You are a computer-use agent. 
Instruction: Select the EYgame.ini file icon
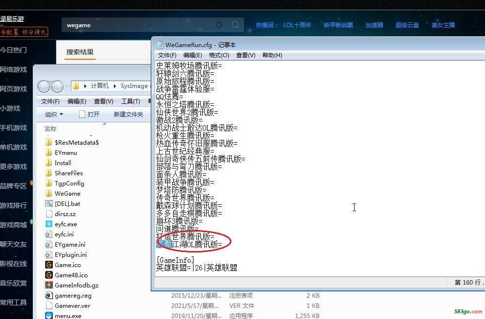click(x=48, y=244)
